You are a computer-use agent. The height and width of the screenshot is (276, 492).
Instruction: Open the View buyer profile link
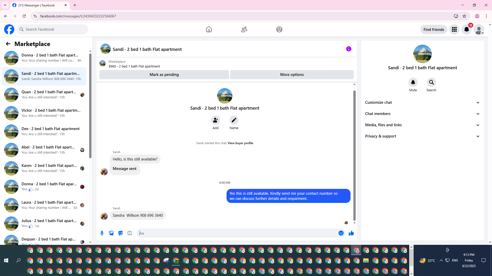pos(240,143)
